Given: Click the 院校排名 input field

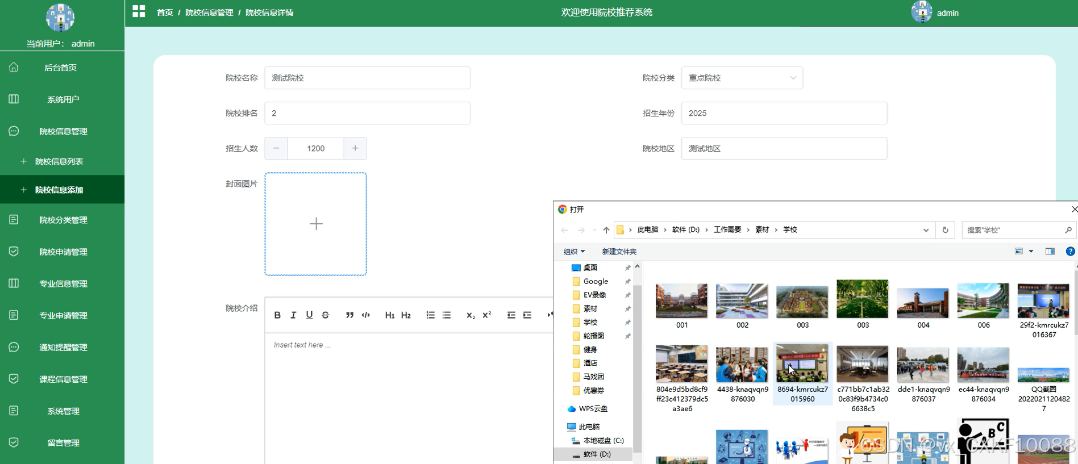Looking at the screenshot, I should (x=367, y=113).
